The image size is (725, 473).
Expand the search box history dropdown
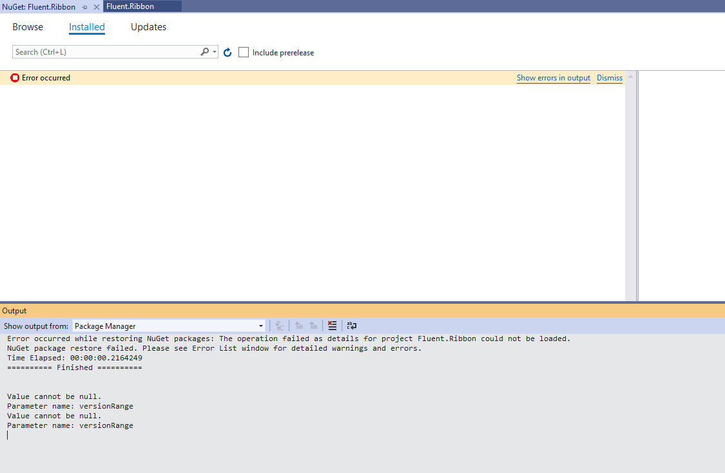[213, 51]
